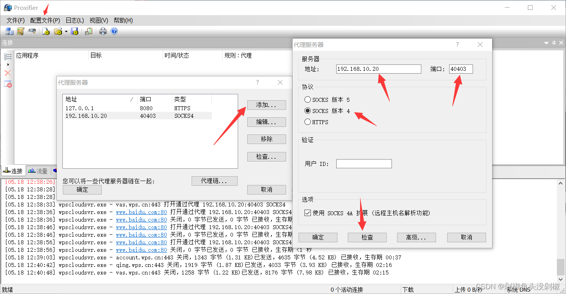Open Name Resolution (.com magnifier) icon

[x=32, y=31]
